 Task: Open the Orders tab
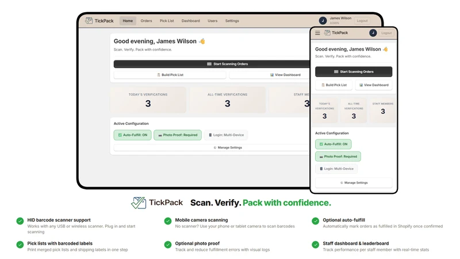(x=146, y=21)
